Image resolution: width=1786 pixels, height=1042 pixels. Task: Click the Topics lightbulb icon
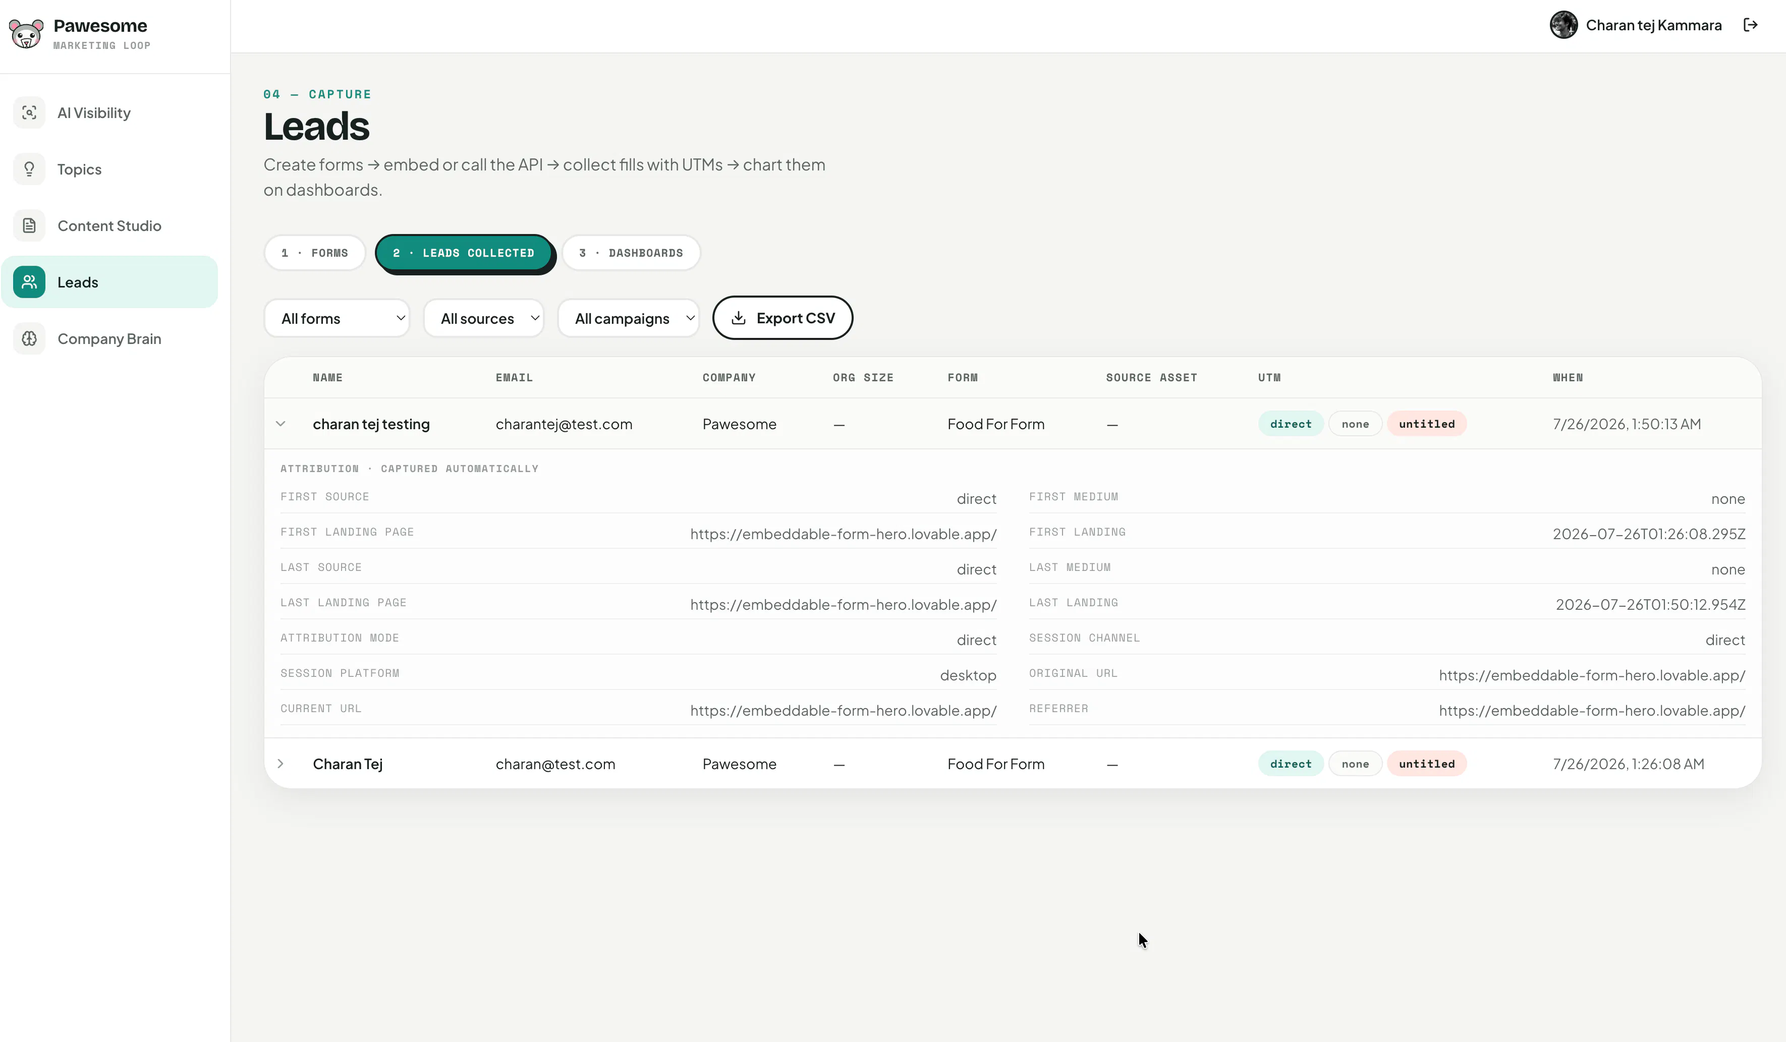29,169
